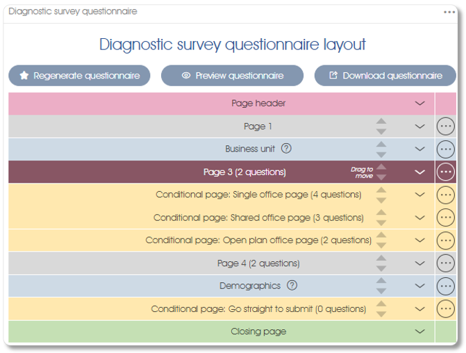Expand the Shared office page chevron

point(419,217)
